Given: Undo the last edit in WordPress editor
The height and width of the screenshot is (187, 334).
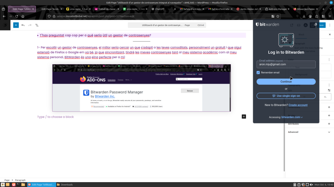Looking at the screenshot, I should click(23, 25).
